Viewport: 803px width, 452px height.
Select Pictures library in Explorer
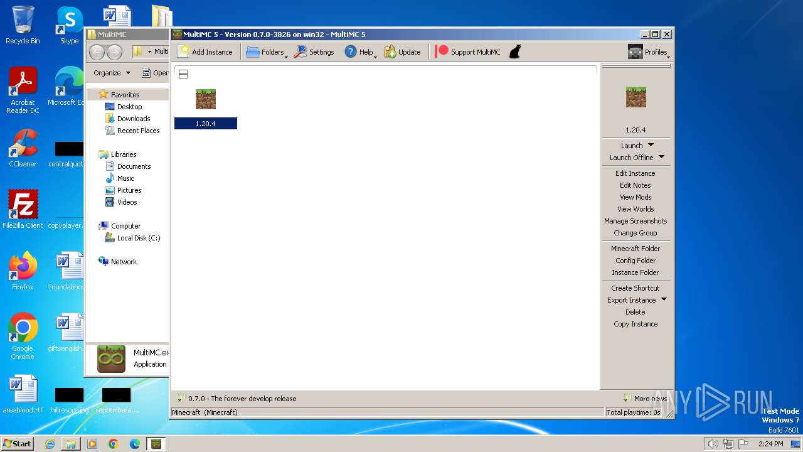[129, 190]
